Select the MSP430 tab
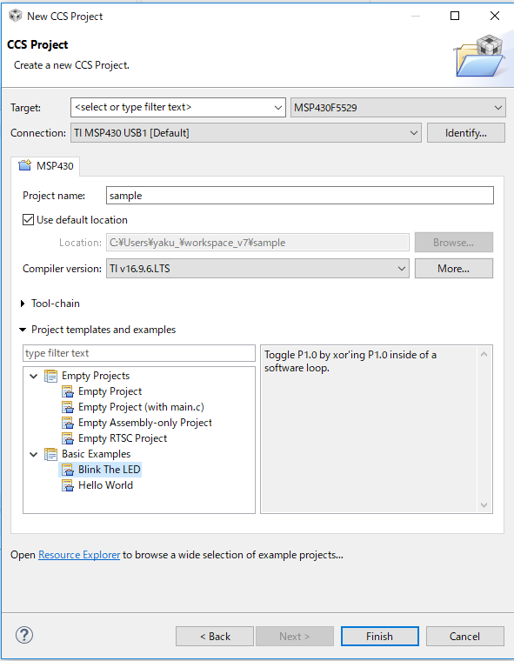 click(x=45, y=166)
